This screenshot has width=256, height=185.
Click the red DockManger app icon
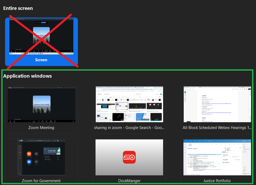pyautogui.click(x=129, y=157)
